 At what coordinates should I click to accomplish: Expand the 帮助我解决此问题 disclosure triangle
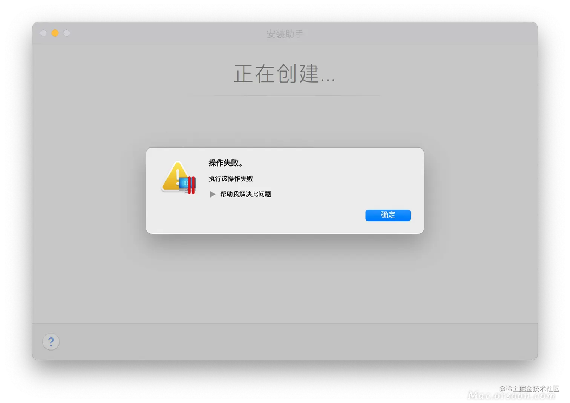point(213,194)
